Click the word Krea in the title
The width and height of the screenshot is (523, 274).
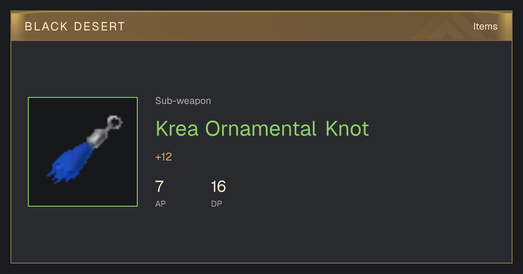[177, 129]
